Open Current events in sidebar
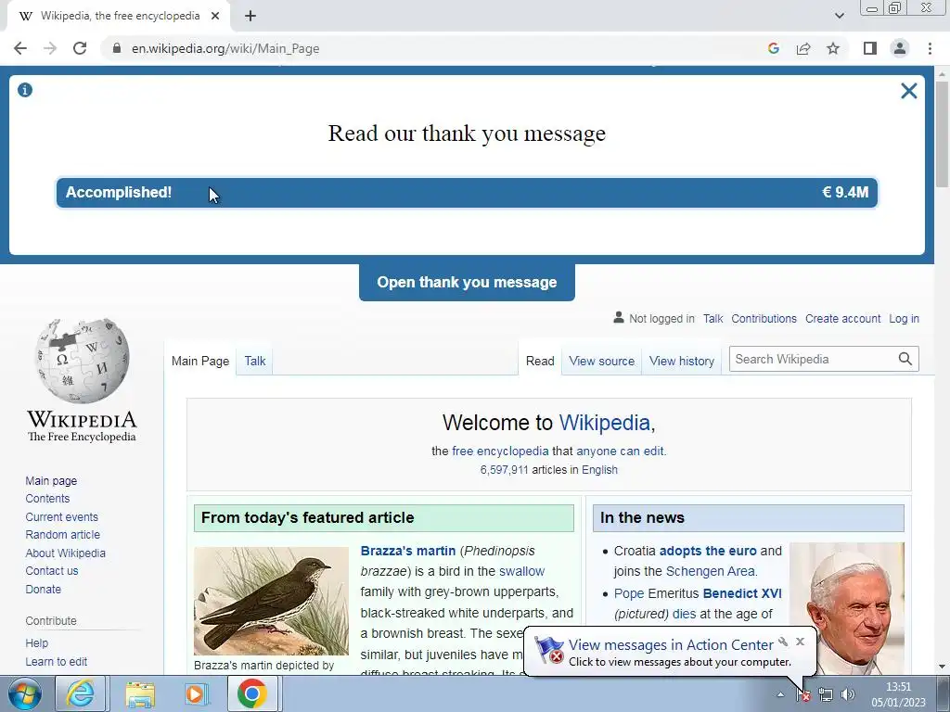This screenshot has width=950, height=712. pyautogui.click(x=62, y=516)
